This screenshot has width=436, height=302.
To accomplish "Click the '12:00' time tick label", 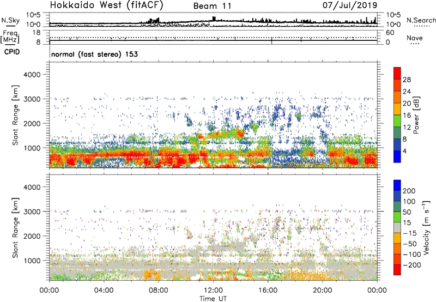I will click(213, 291).
